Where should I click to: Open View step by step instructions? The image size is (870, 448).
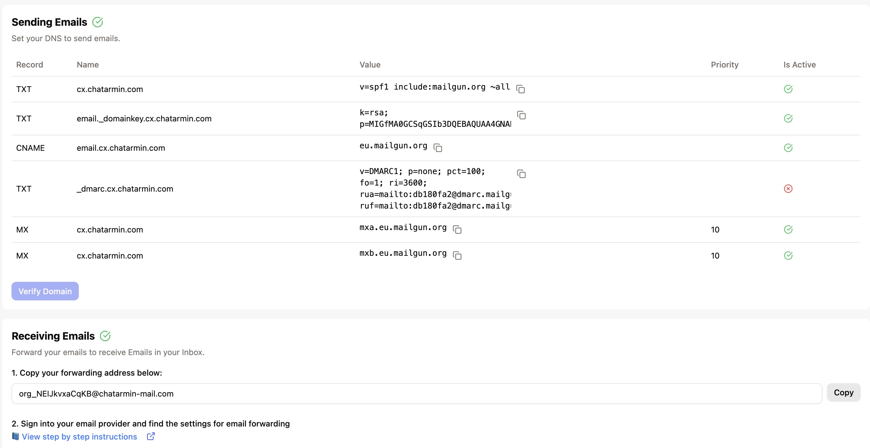[79, 436]
